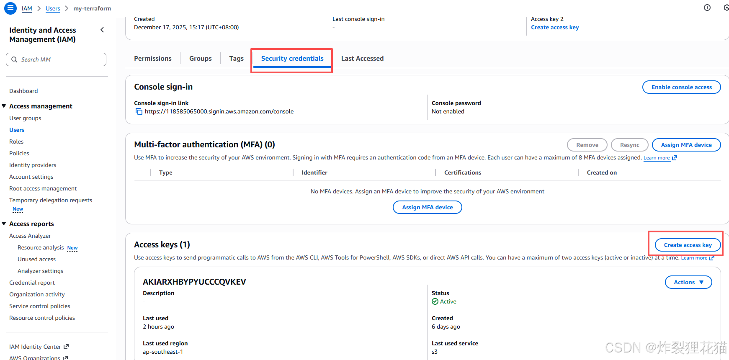This screenshot has height=360, width=729.
Task: Open Policies in the sidebar
Action: click(19, 153)
